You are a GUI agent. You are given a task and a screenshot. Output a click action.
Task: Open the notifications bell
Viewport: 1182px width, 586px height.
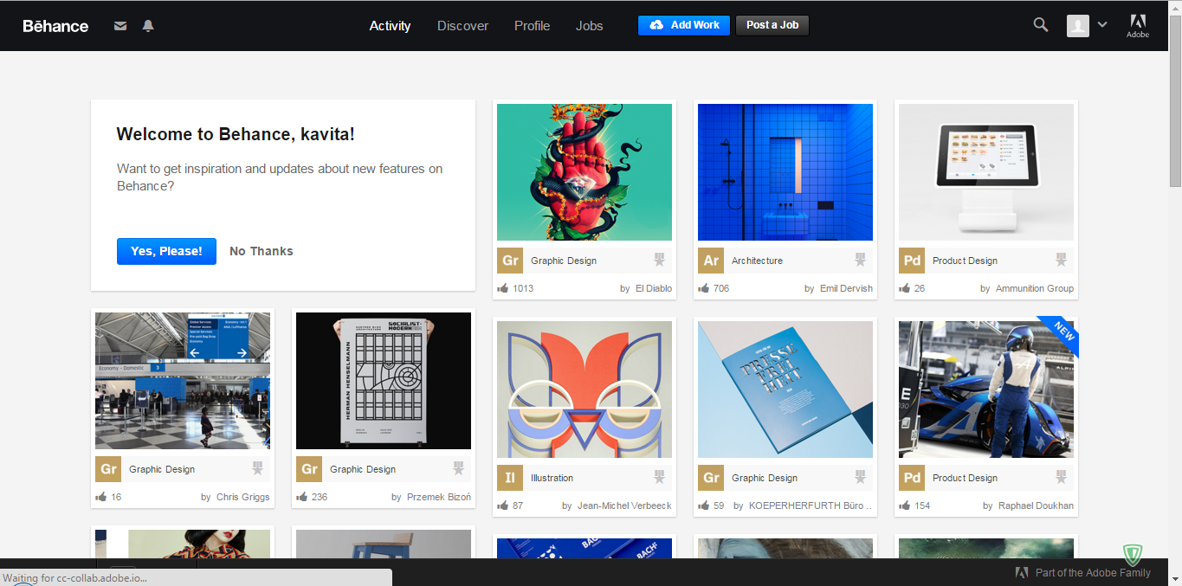(x=147, y=26)
